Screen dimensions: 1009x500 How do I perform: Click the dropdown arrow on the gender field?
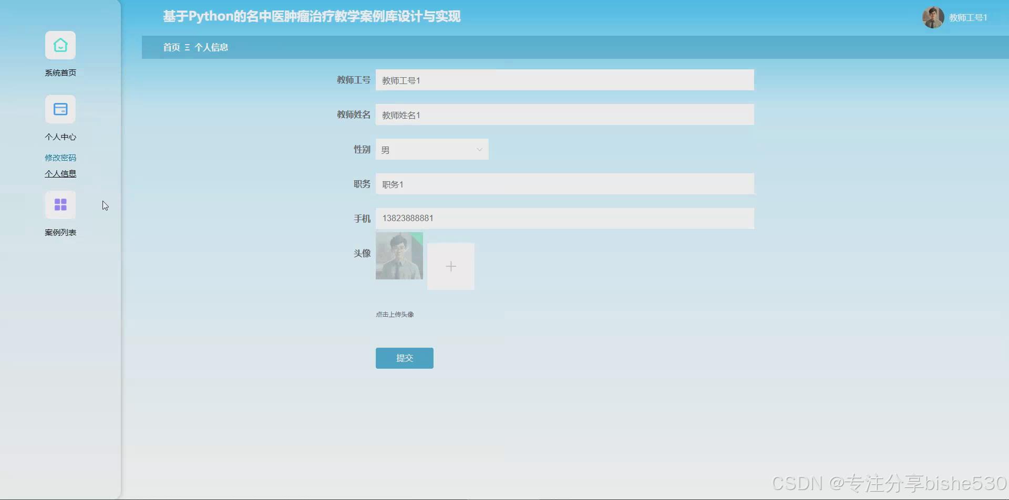click(x=479, y=149)
